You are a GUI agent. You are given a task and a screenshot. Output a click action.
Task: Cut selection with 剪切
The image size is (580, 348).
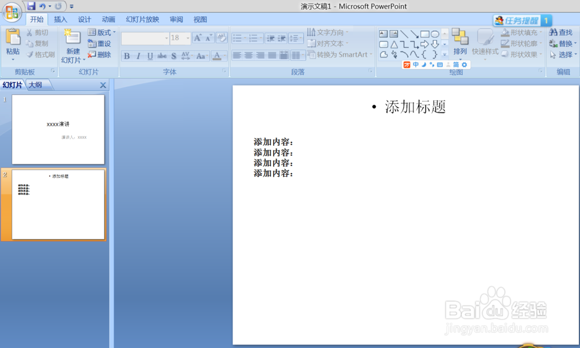coord(37,32)
